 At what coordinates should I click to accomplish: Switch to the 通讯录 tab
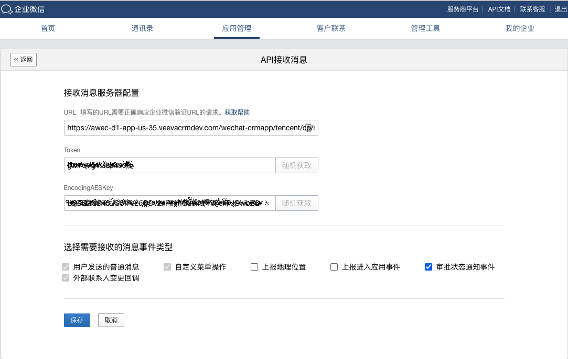pyautogui.click(x=142, y=28)
